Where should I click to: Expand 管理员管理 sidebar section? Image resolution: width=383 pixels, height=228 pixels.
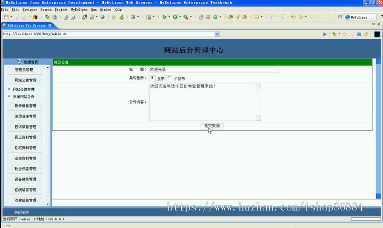tap(24, 70)
